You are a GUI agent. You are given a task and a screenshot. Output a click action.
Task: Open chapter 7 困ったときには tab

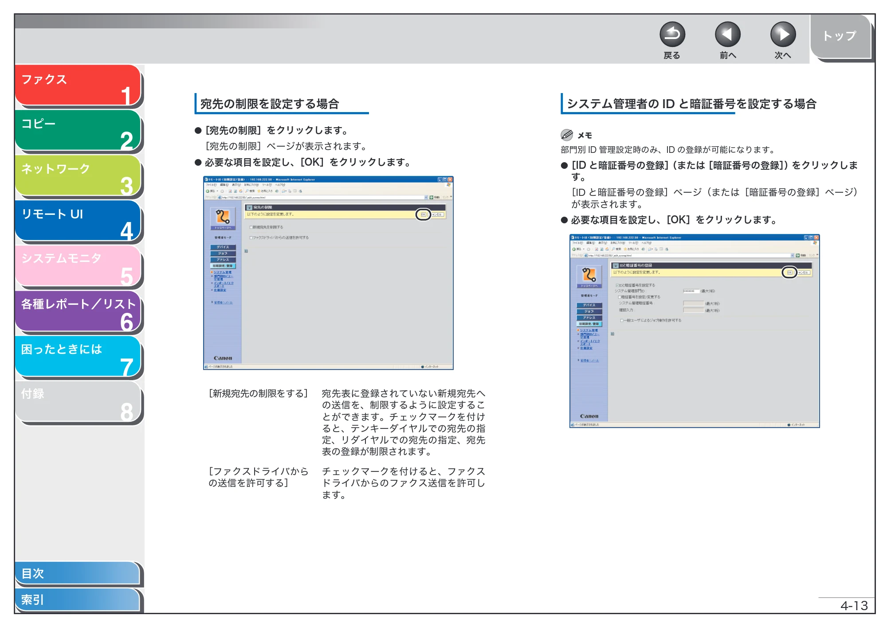78,357
